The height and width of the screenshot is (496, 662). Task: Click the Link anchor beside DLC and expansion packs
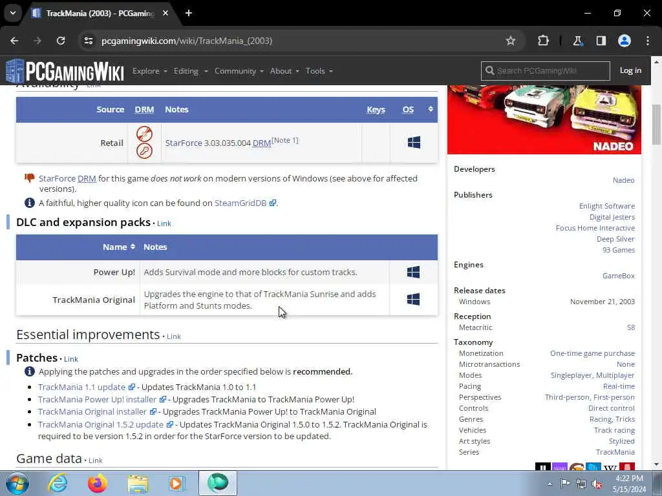point(164,223)
